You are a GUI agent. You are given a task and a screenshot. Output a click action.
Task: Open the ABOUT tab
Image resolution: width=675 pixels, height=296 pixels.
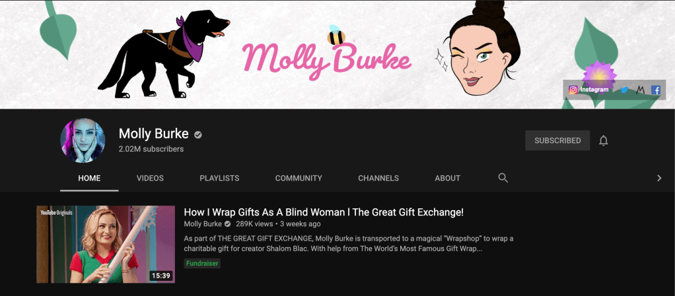pyautogui.click(x=447, y=178)
